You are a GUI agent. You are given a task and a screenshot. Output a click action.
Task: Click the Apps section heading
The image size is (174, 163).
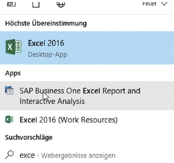pos(13,73)
